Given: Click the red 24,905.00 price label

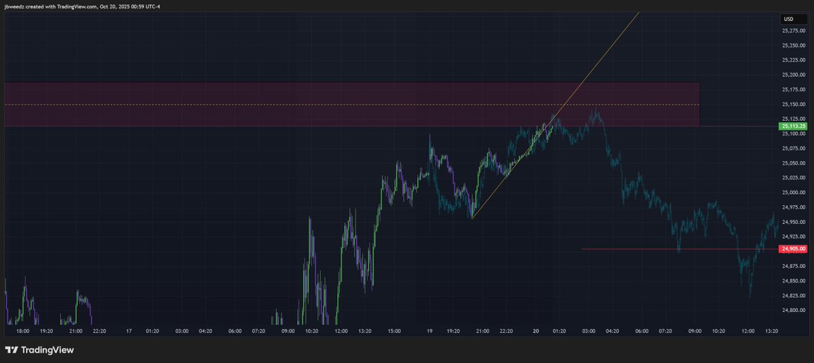Looking at the screenshot, I should point(793,249).
